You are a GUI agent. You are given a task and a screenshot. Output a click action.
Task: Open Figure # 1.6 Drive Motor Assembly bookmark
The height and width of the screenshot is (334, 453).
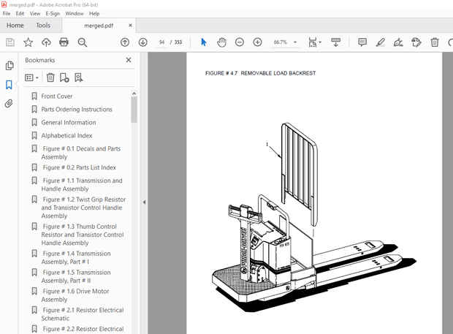(75, 295)
